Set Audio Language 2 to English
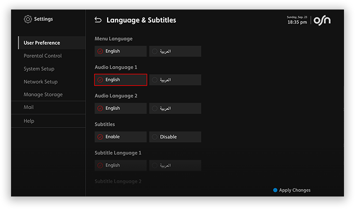Viewport: 355px width, 209px height. point(120,108)
